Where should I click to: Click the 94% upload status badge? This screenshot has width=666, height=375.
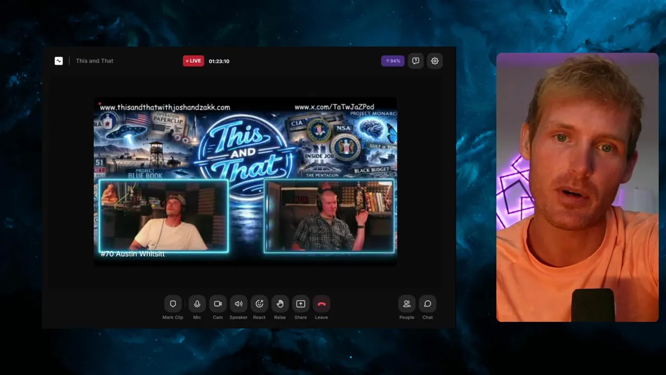click(x=393, y=61)
